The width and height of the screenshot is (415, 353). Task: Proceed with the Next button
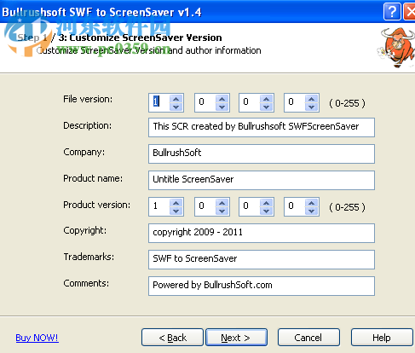pos(236,338)
